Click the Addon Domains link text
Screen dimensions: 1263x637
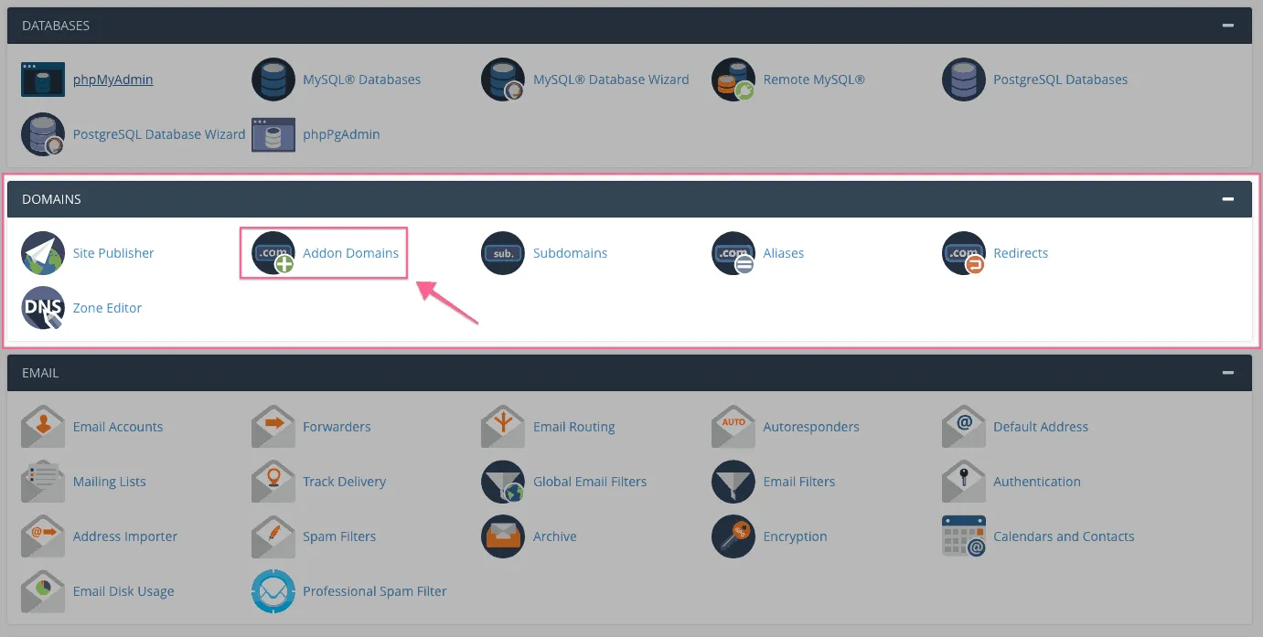[x=351, y=253]
